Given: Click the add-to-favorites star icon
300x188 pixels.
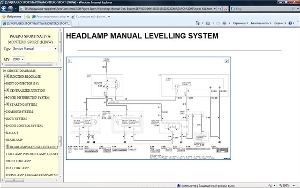Looking at the screenshot, I should 28,17.
